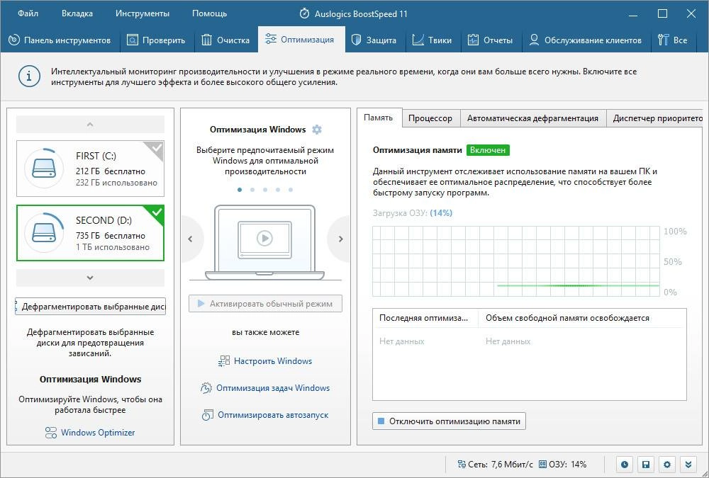
Task: Select the Оптимизация tab
Action: point(301,40)
